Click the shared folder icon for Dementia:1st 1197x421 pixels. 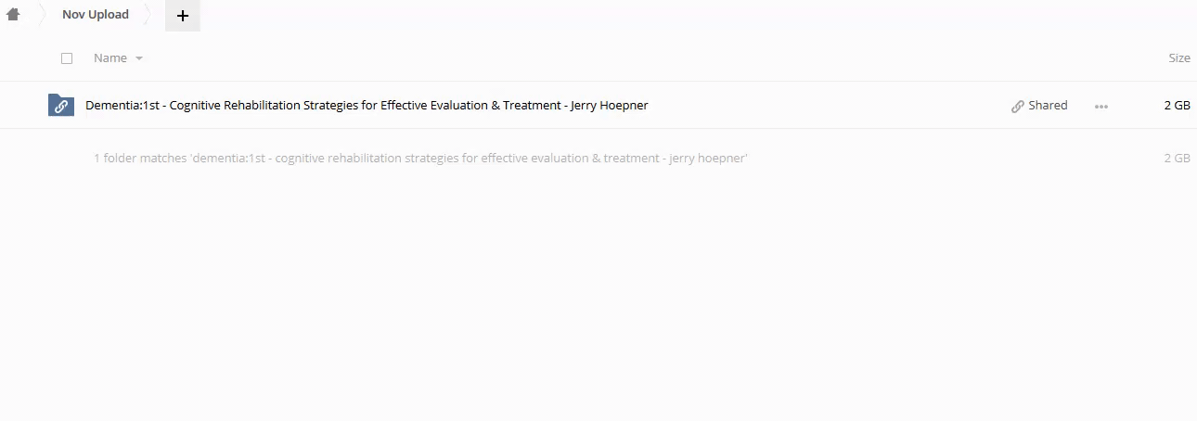click(61, 106)
